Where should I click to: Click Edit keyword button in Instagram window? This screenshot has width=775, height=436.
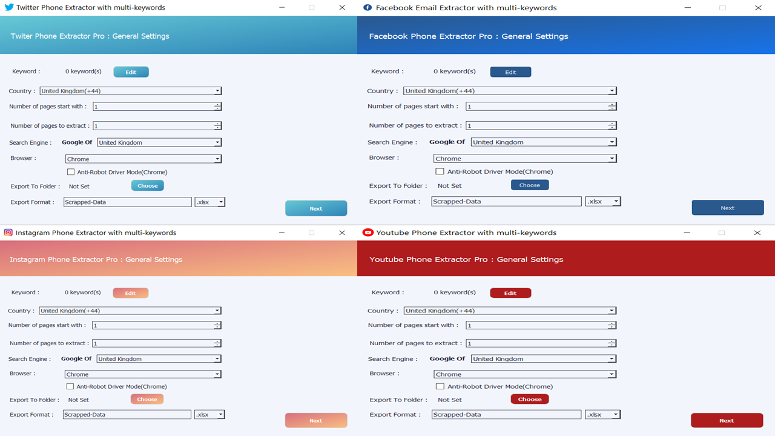click(130, 293)
